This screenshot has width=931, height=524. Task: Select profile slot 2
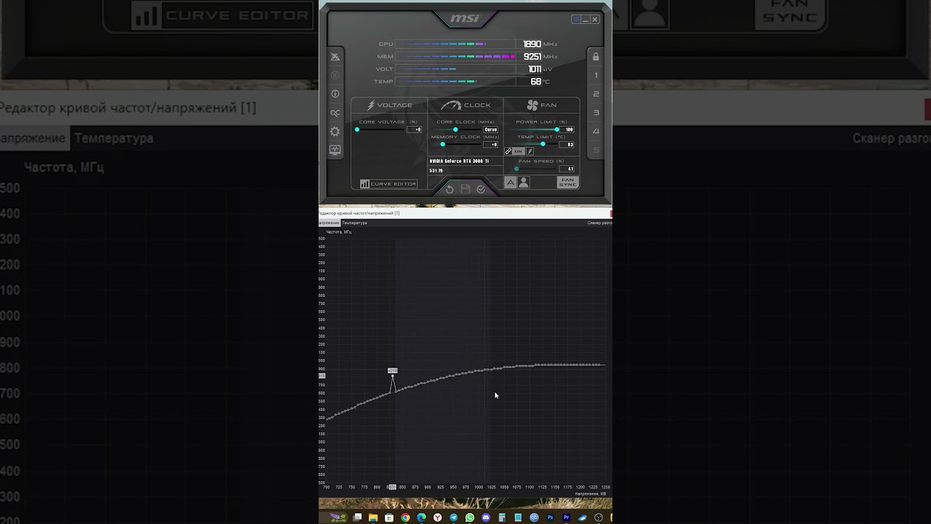coord(596,94)
